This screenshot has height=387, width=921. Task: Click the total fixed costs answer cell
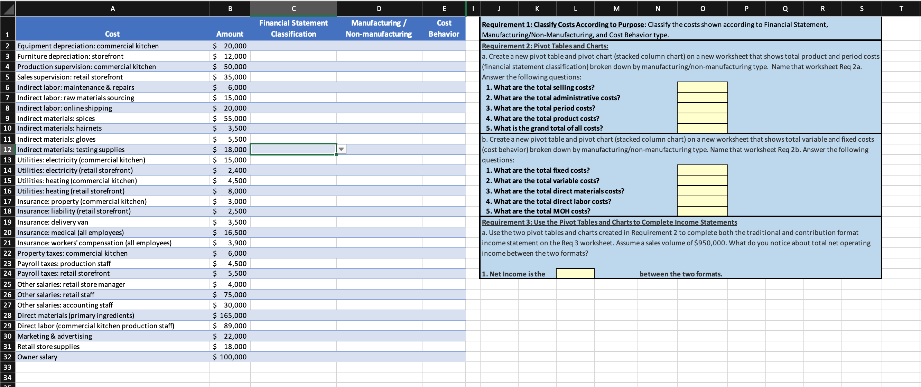(x=702, y=170)
